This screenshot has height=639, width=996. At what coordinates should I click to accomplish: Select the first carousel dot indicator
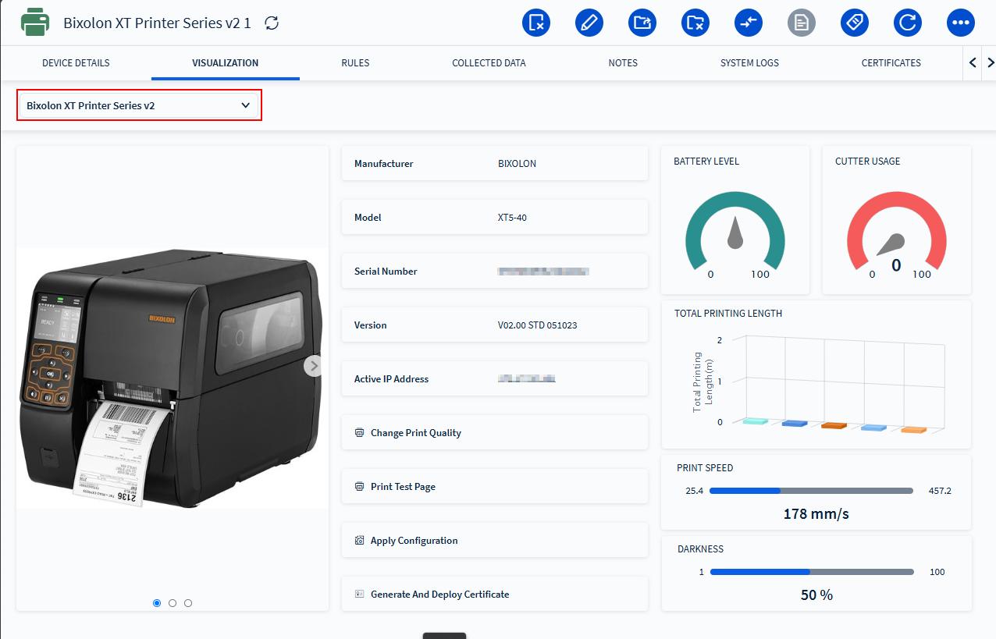(x=157, y=603)
